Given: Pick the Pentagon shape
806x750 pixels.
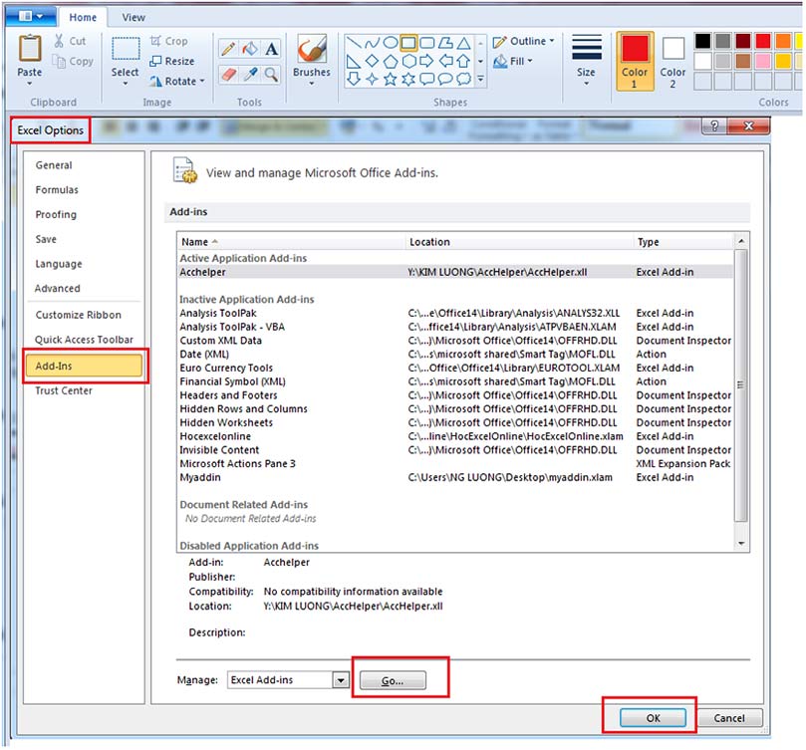Looking at the screenshot, I should pyautogui.click(x=391, y=61).
